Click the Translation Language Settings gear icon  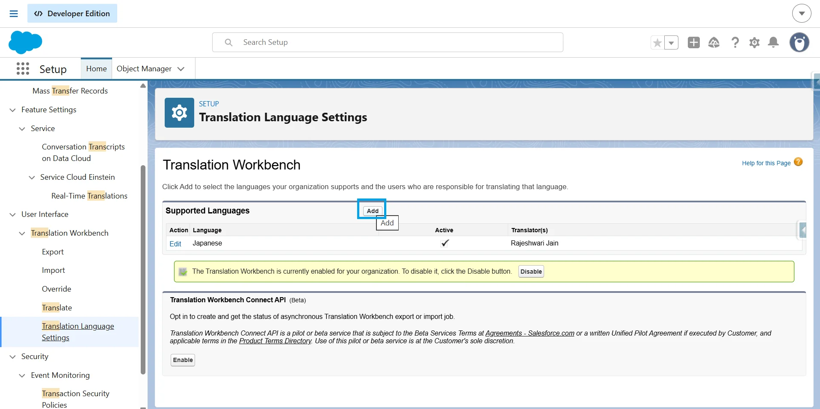coord(179,113)
